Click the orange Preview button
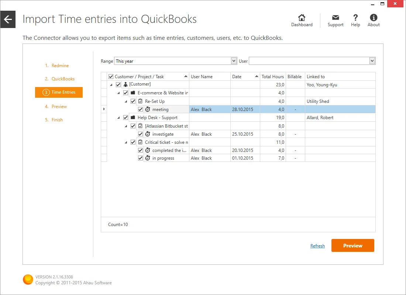406x295 pixels. coord(352,245)
